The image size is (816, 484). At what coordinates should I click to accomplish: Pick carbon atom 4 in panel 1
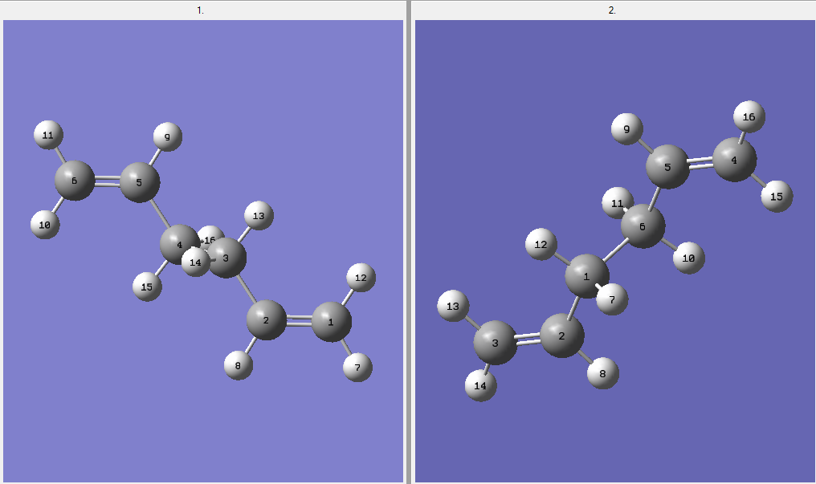click(179, 244)
